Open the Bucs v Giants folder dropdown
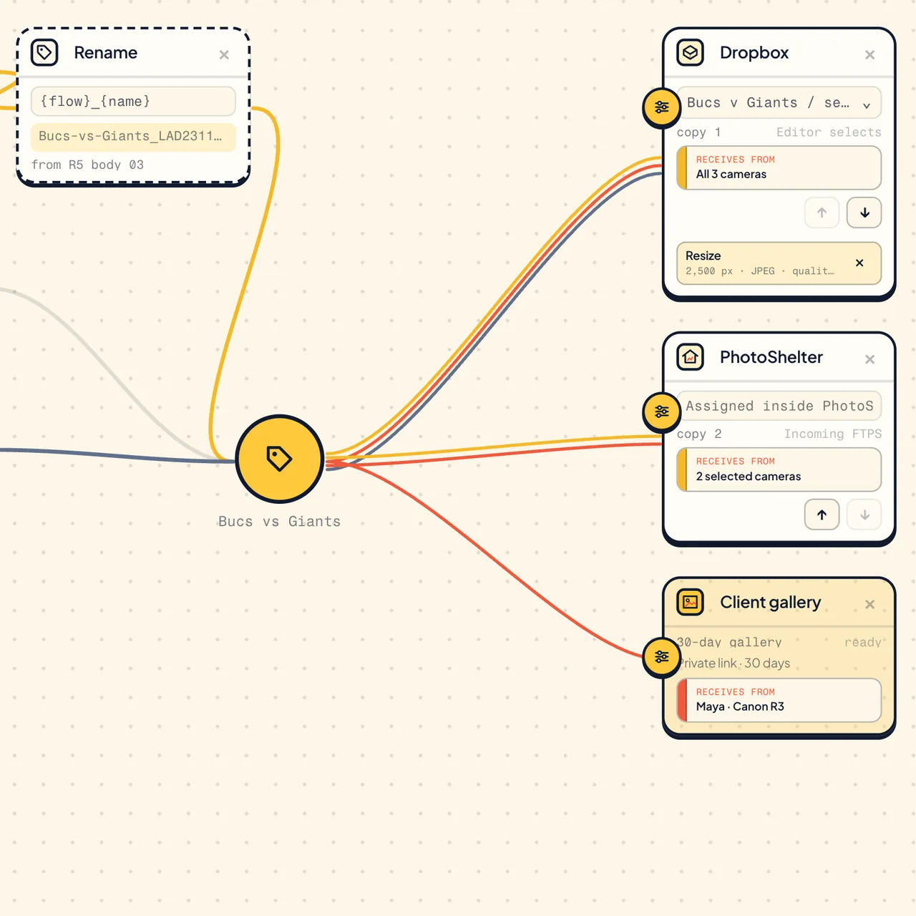 779,103
